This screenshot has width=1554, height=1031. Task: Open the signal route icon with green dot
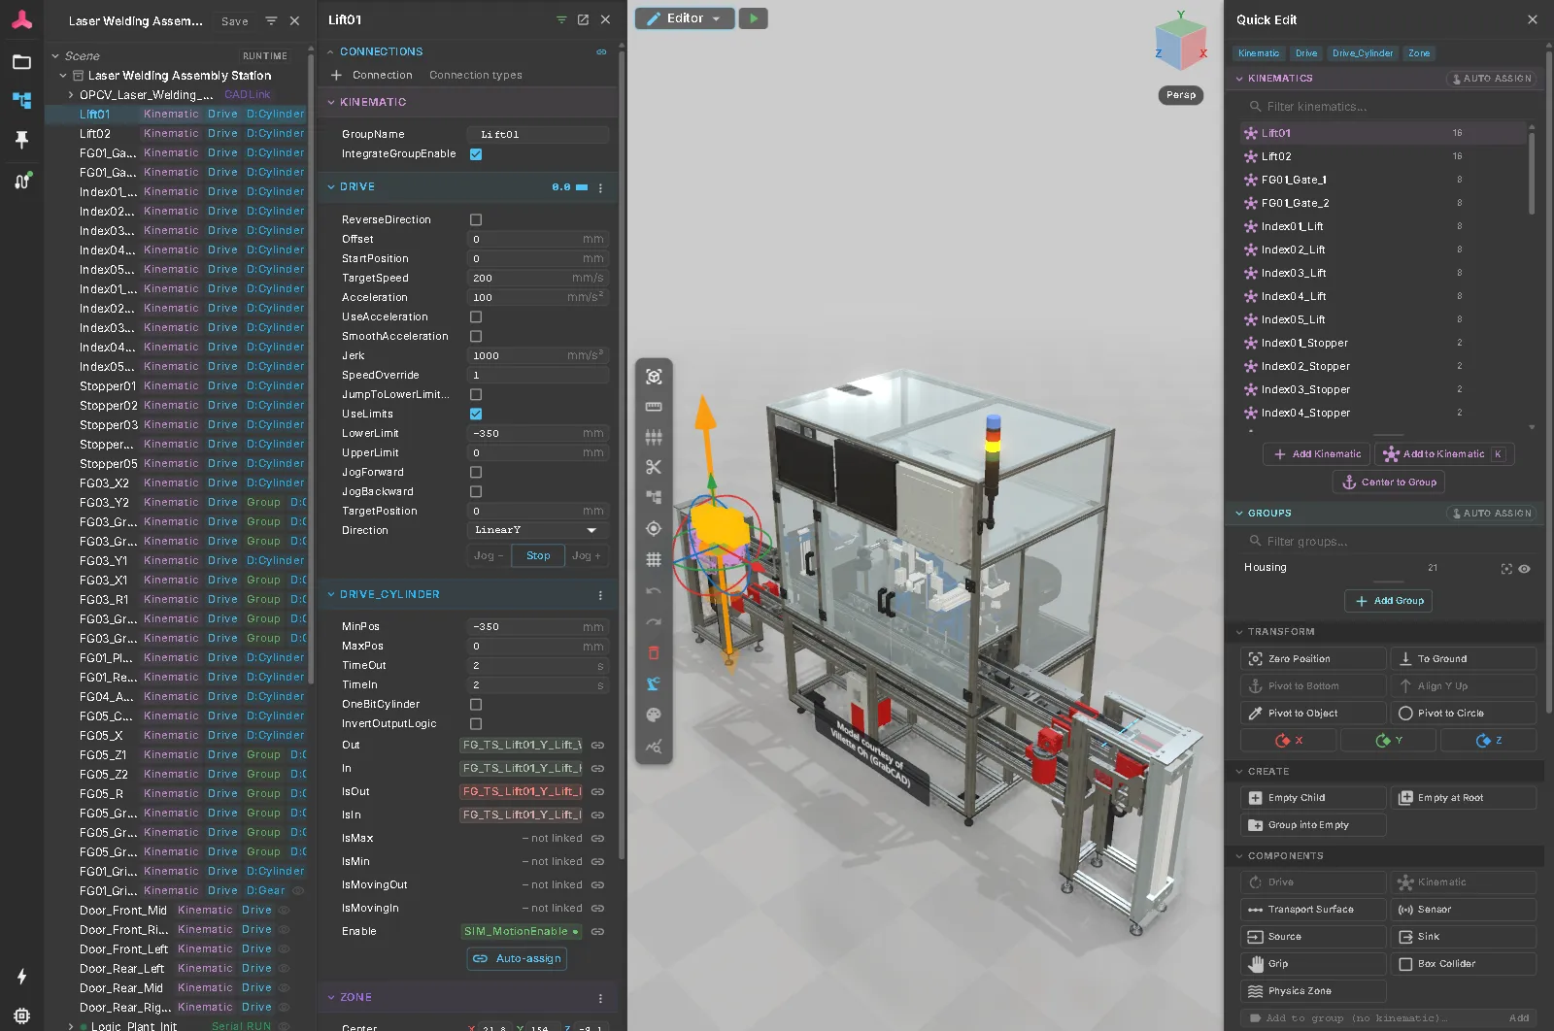coord(21,180)
